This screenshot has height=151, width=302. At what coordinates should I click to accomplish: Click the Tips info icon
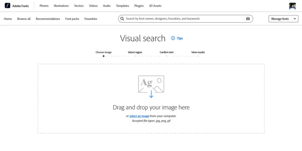coord(173,38)
